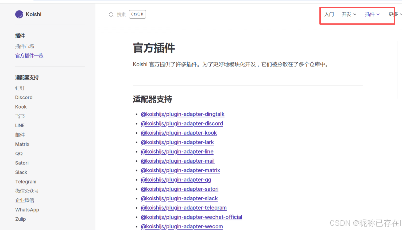Select 官方插件一览 in the sidebar
This screenshot has height=230, width=402.
pyautogui.click(x=29, y=56)
